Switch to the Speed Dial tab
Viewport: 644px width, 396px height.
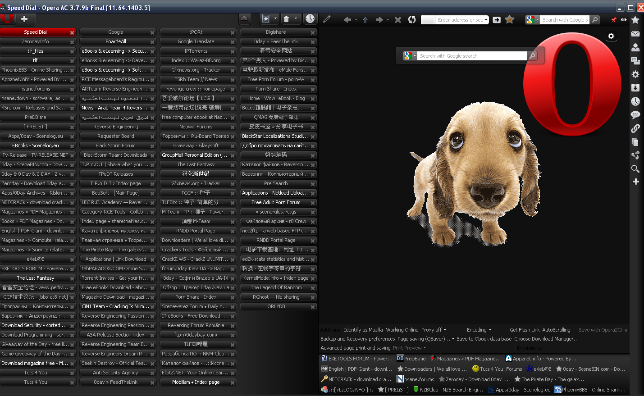tap(38, 32)
